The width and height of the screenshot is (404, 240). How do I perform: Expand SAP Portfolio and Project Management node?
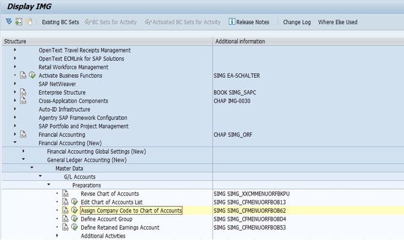click(15, 126)
